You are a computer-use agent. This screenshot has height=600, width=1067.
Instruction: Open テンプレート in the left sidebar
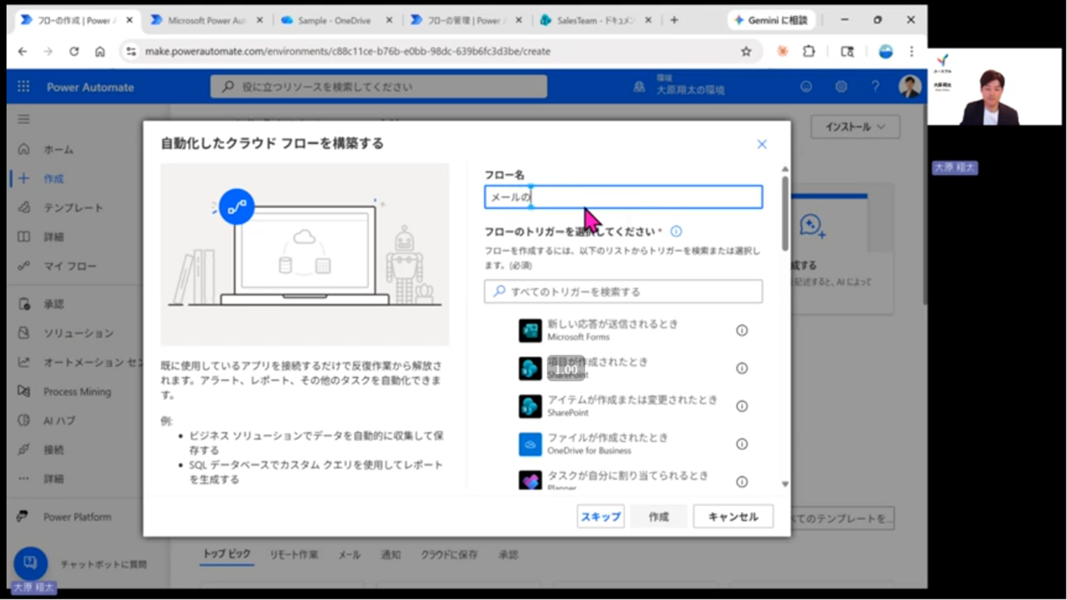click(x=73, y=208)
